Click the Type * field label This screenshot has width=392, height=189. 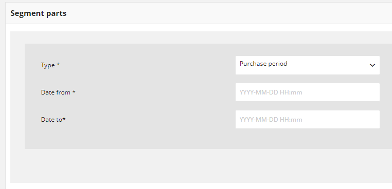pyautogui.click(x=50, y=65)
